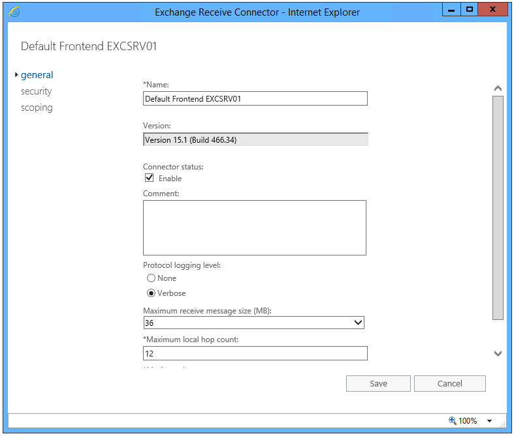Click the Maximum local hop count field
Viewport: 514px width, 436px height.
pos(255,353)
